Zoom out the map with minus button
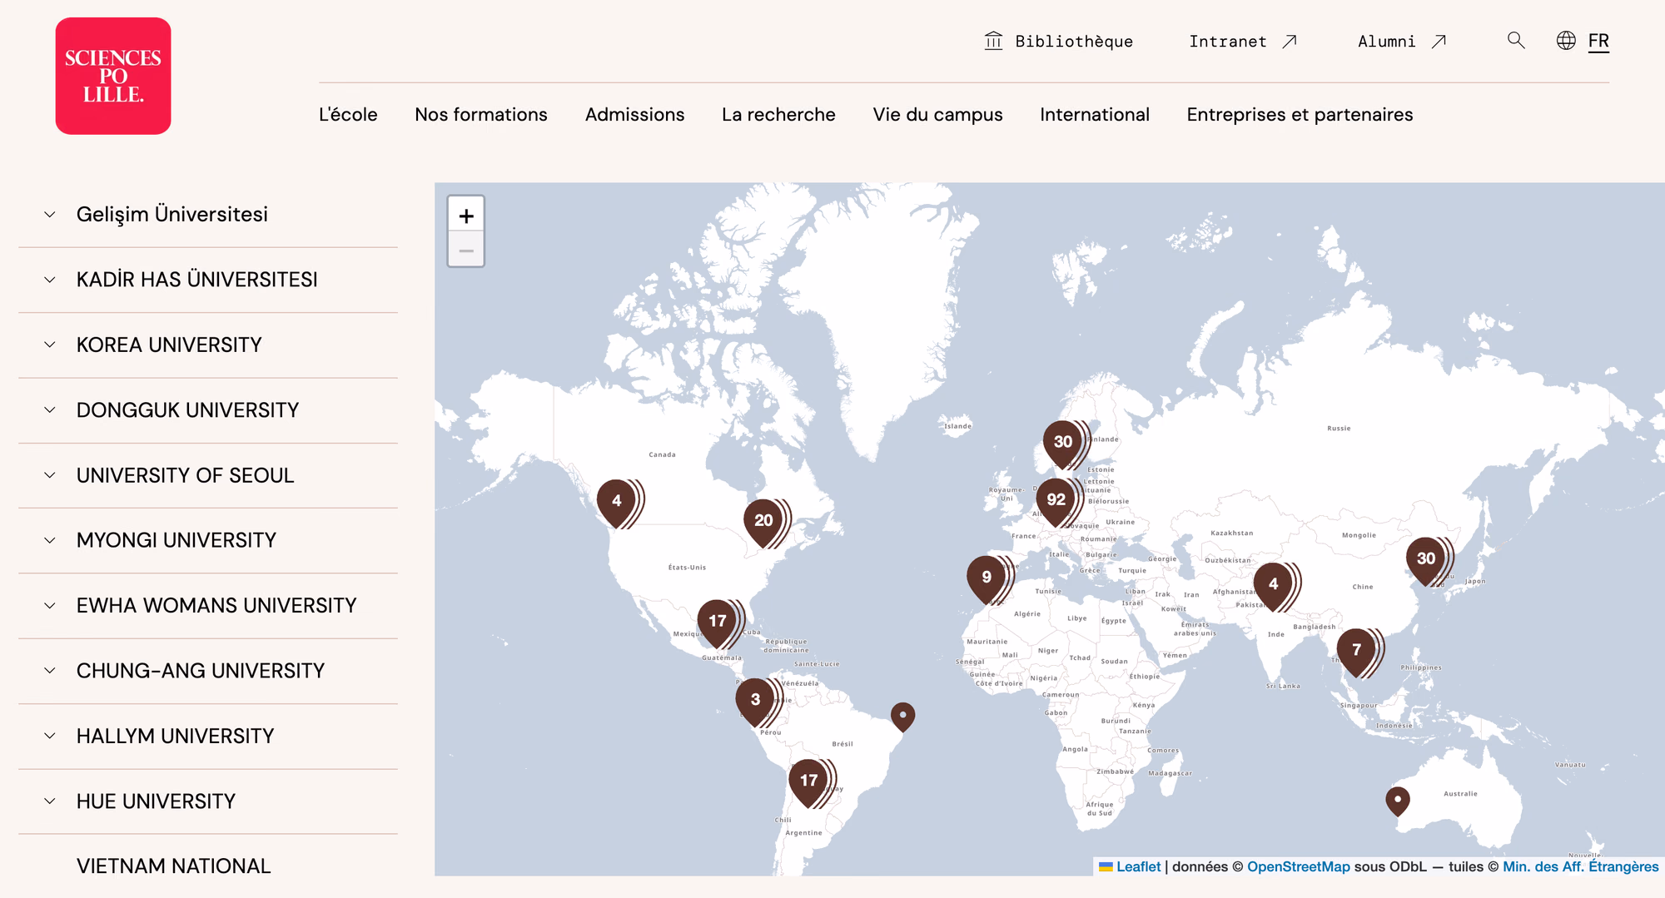Image resolution: width=1665 pixels, height=898 pixels. (466, 250)
